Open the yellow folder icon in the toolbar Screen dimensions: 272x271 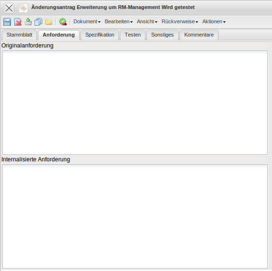coord(49,22)
